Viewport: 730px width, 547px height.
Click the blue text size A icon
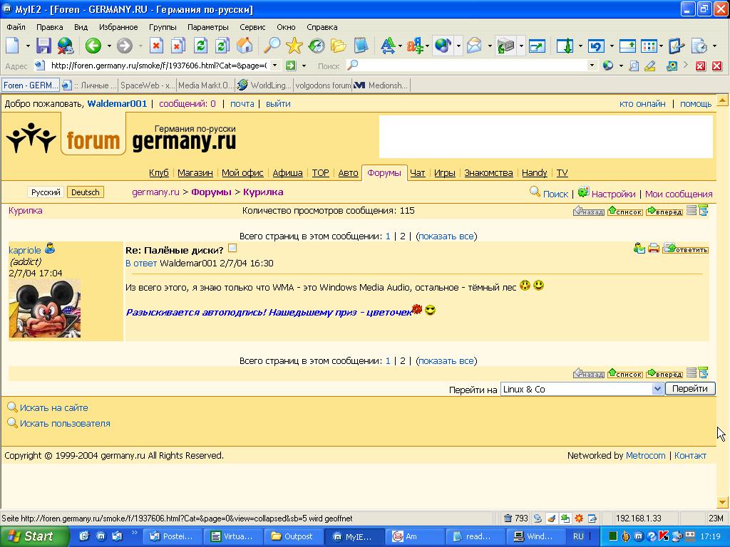point(387,46)
